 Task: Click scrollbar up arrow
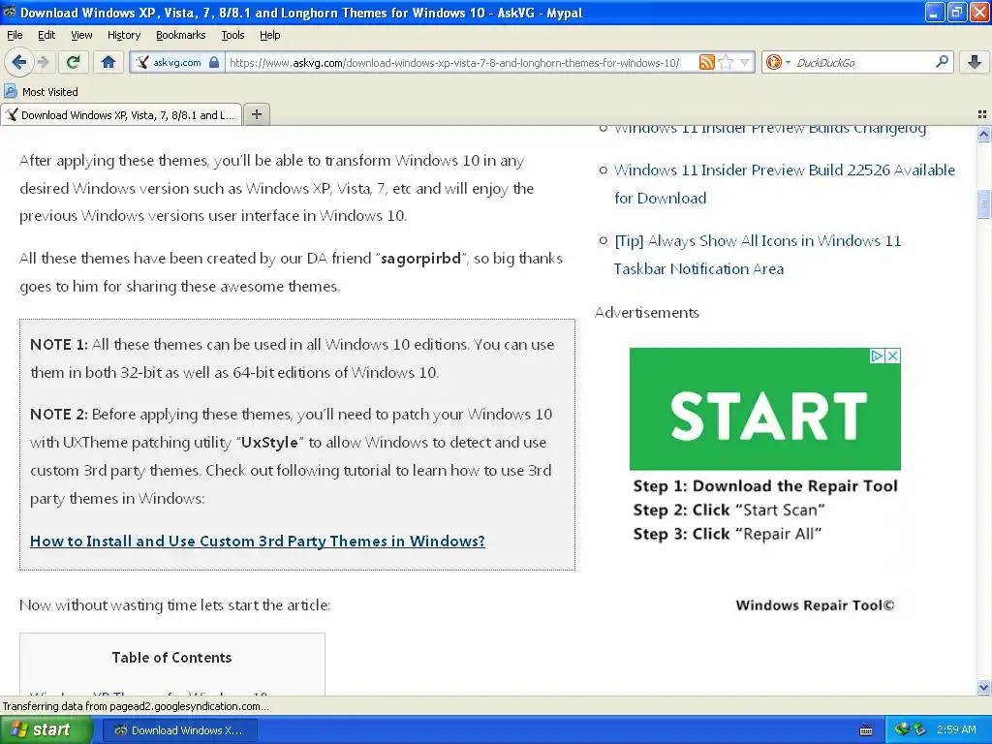click(x=983, y=134)
